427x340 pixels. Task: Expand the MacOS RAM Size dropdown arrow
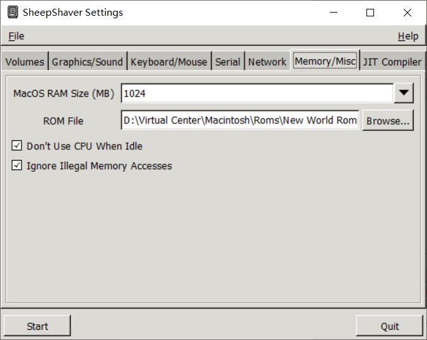(x=404, y=94)
